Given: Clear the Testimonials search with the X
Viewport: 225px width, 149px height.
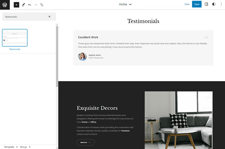Looking at the screenshot, I should [x=50, y=16].
